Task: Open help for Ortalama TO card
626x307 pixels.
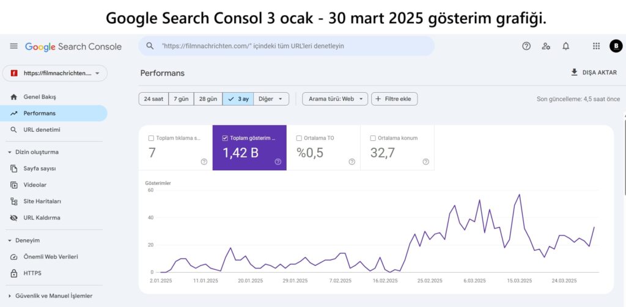Action: (352, 162)
